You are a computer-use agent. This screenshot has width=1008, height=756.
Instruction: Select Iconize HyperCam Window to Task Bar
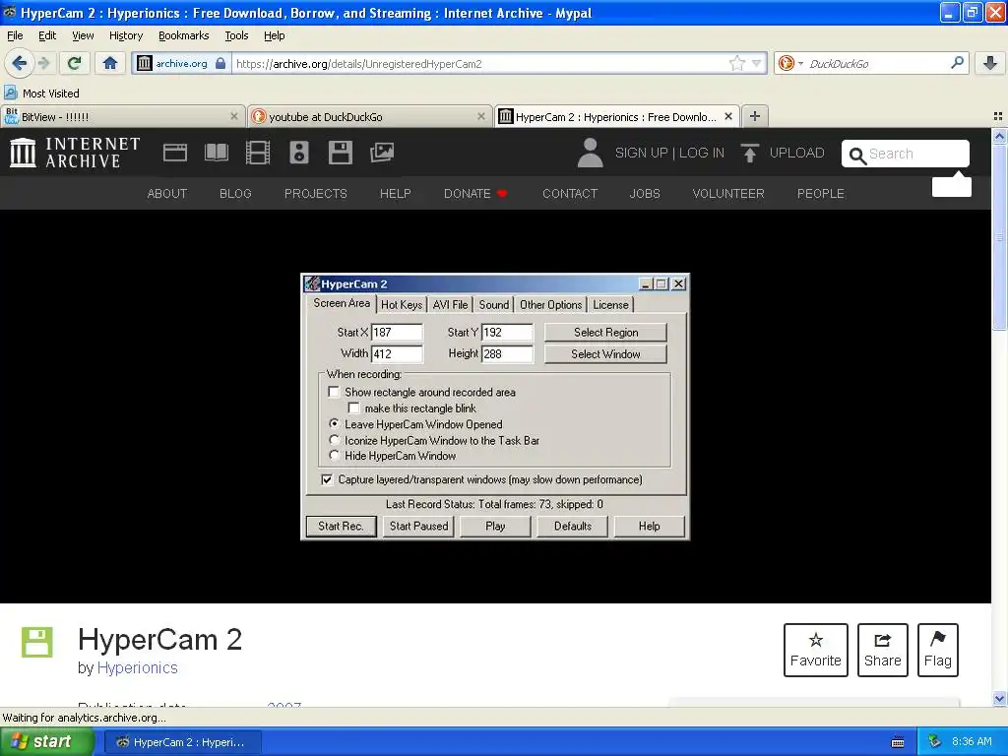pyautogui.click(x=334, y=440)
